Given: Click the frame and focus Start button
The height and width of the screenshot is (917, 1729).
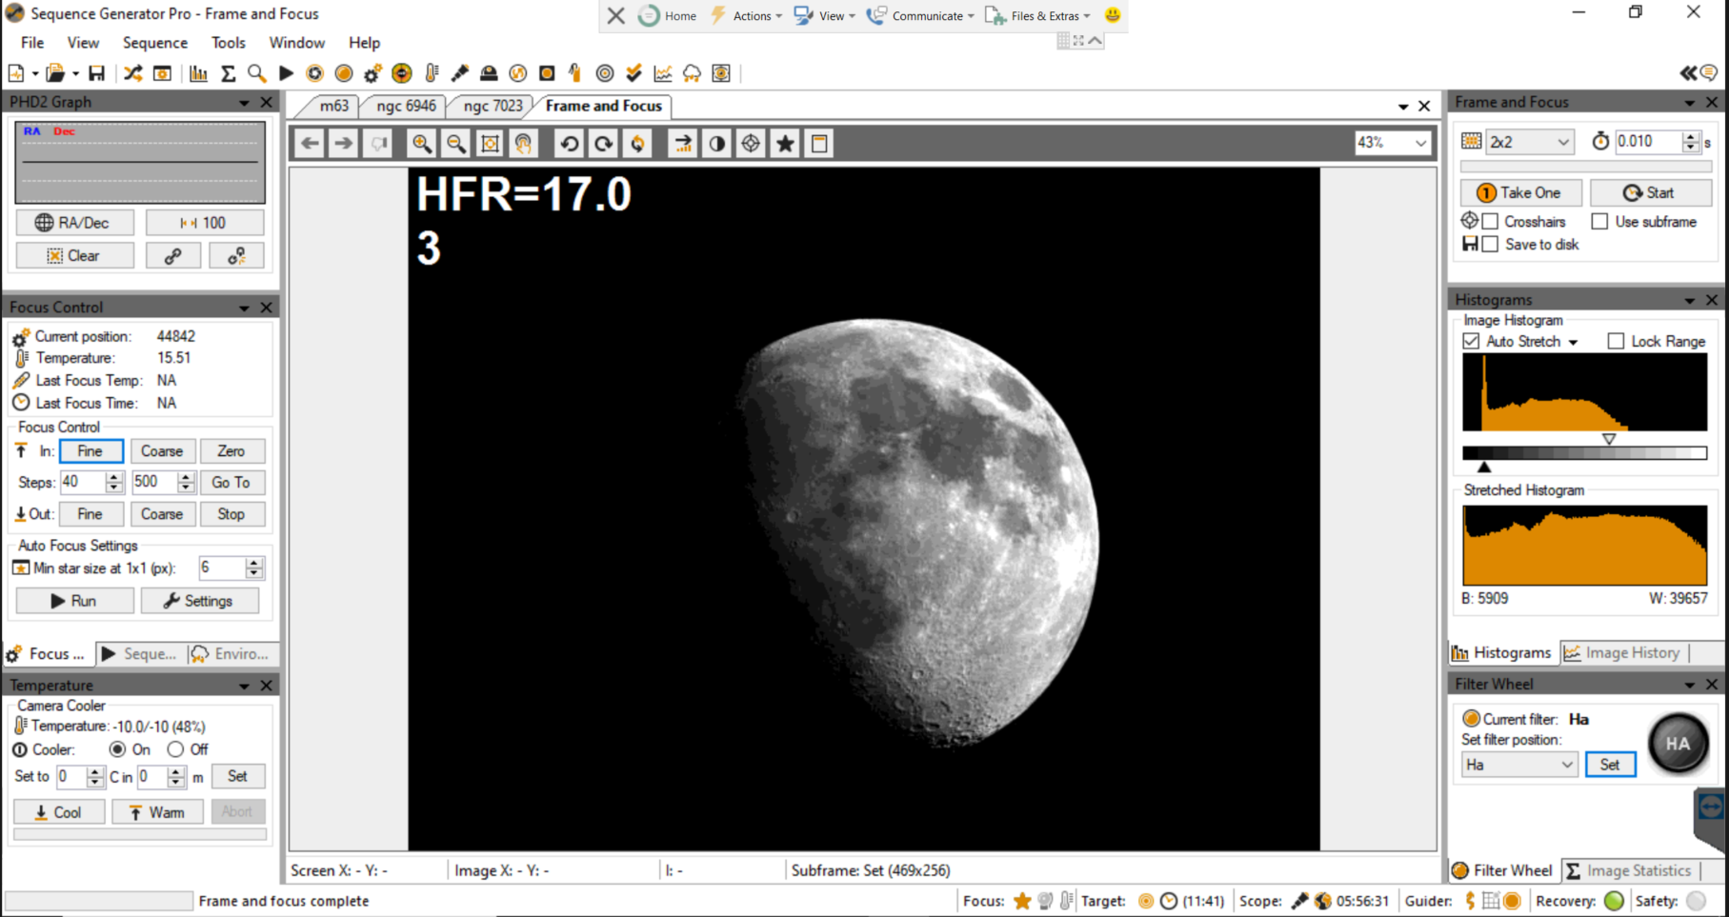Looking at the screenshot, I should tap(1650, 192).
